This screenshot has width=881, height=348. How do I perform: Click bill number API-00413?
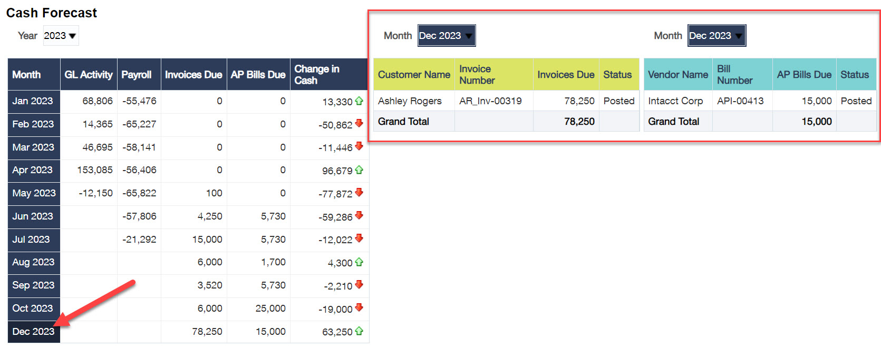tap(740, 101)
